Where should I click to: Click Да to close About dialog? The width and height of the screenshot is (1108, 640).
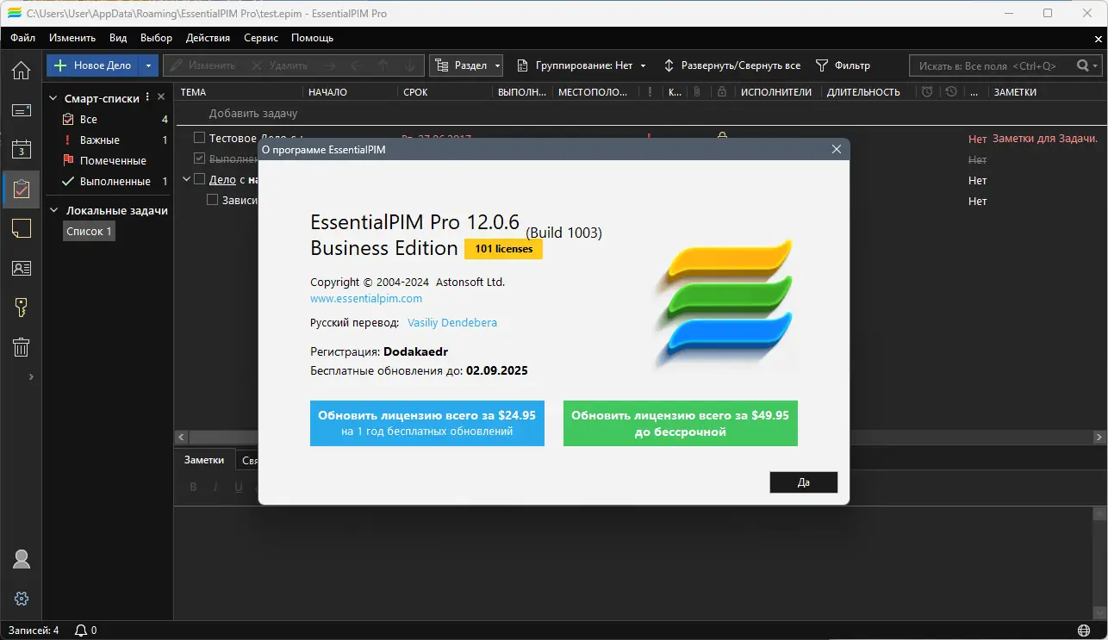[x=804, y=482]
